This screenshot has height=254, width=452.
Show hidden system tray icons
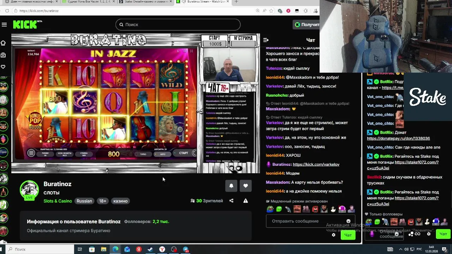coord(401,249)
